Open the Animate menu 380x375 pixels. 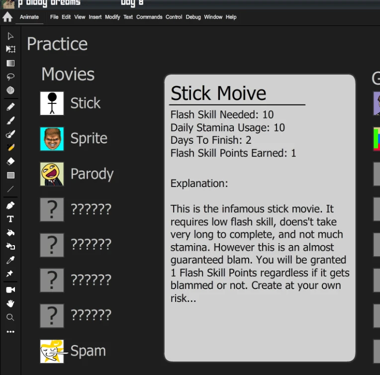click(x=29, y=17)
